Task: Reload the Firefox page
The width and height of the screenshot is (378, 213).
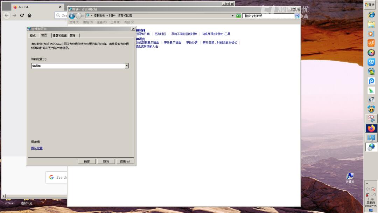Action: pos(22,15)
